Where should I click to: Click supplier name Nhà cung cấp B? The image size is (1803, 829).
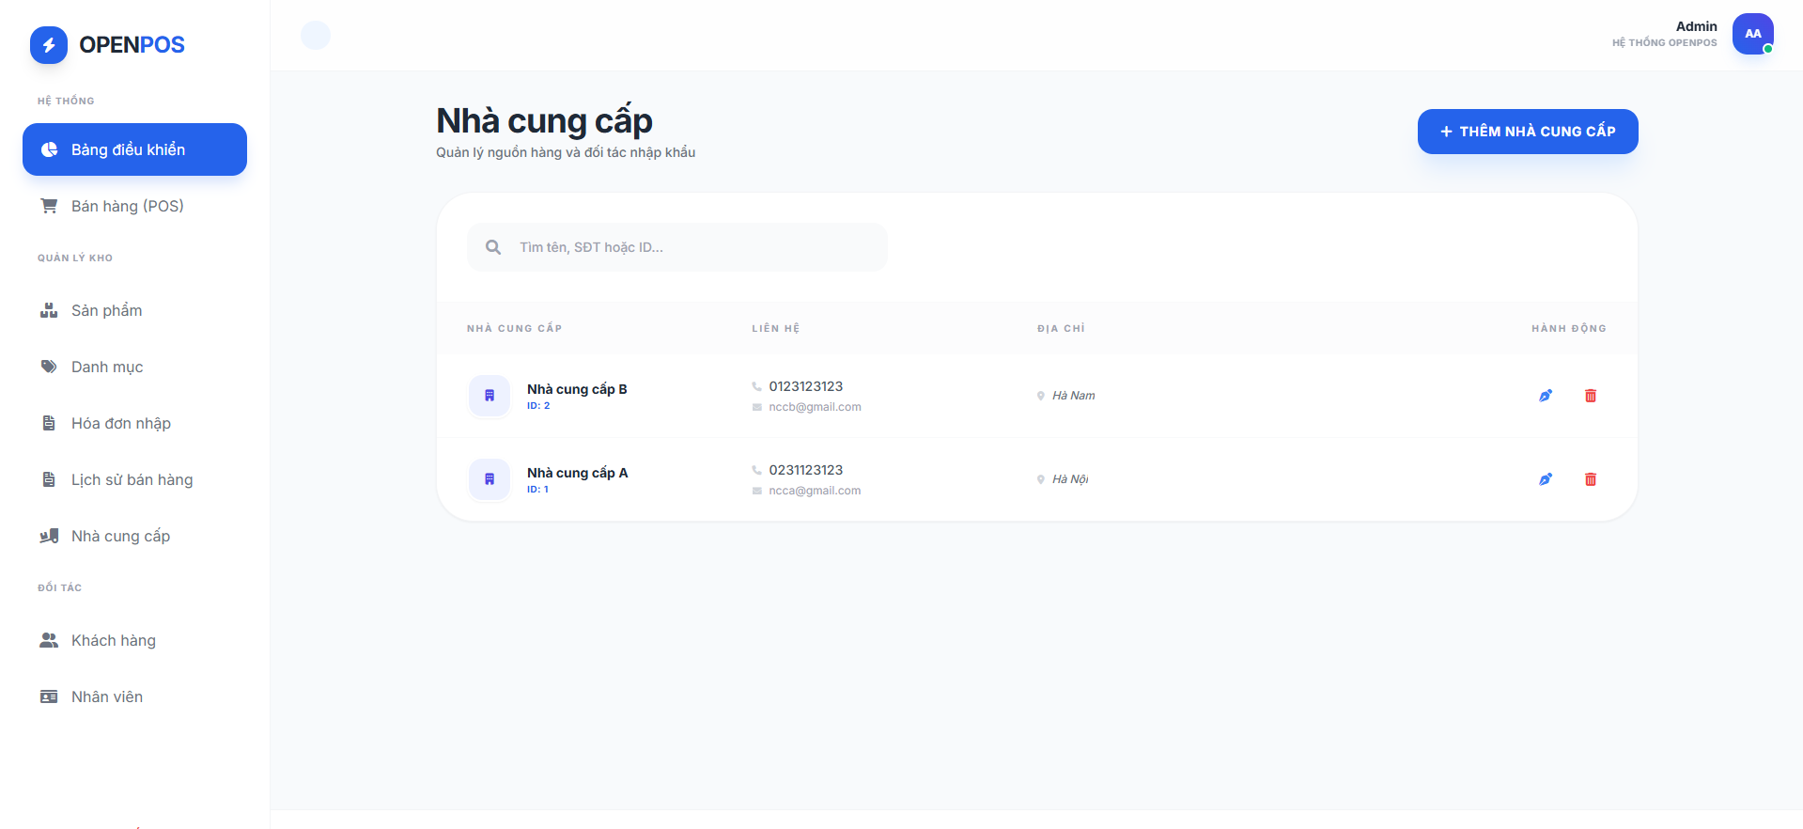(577, 389)
